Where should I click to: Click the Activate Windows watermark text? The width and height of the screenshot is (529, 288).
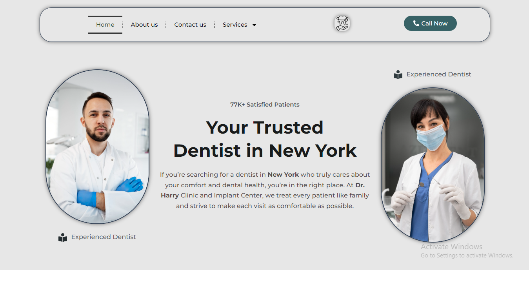(x=451, y=247)
